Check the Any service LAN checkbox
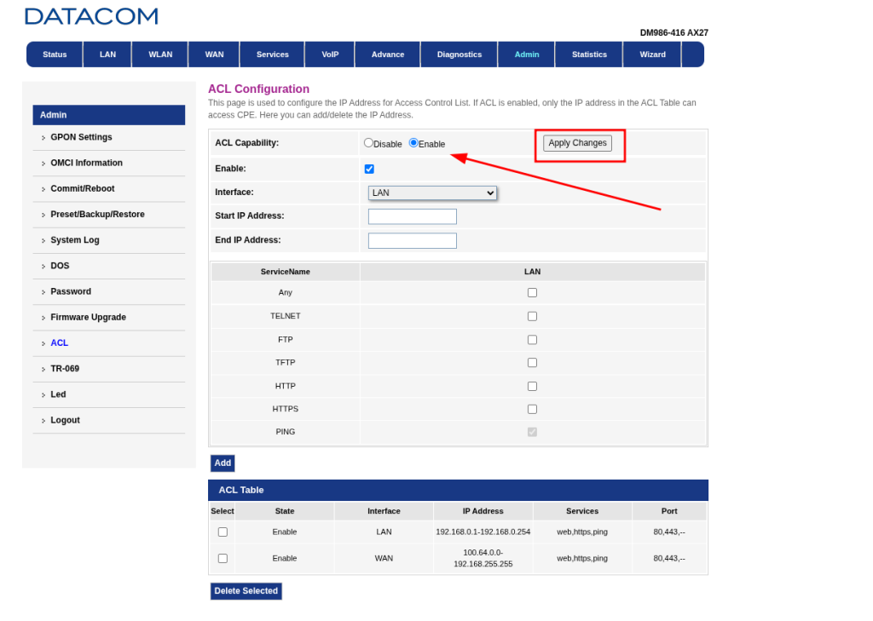The width and height of the screenshot is (873, 621). [532, 293]
